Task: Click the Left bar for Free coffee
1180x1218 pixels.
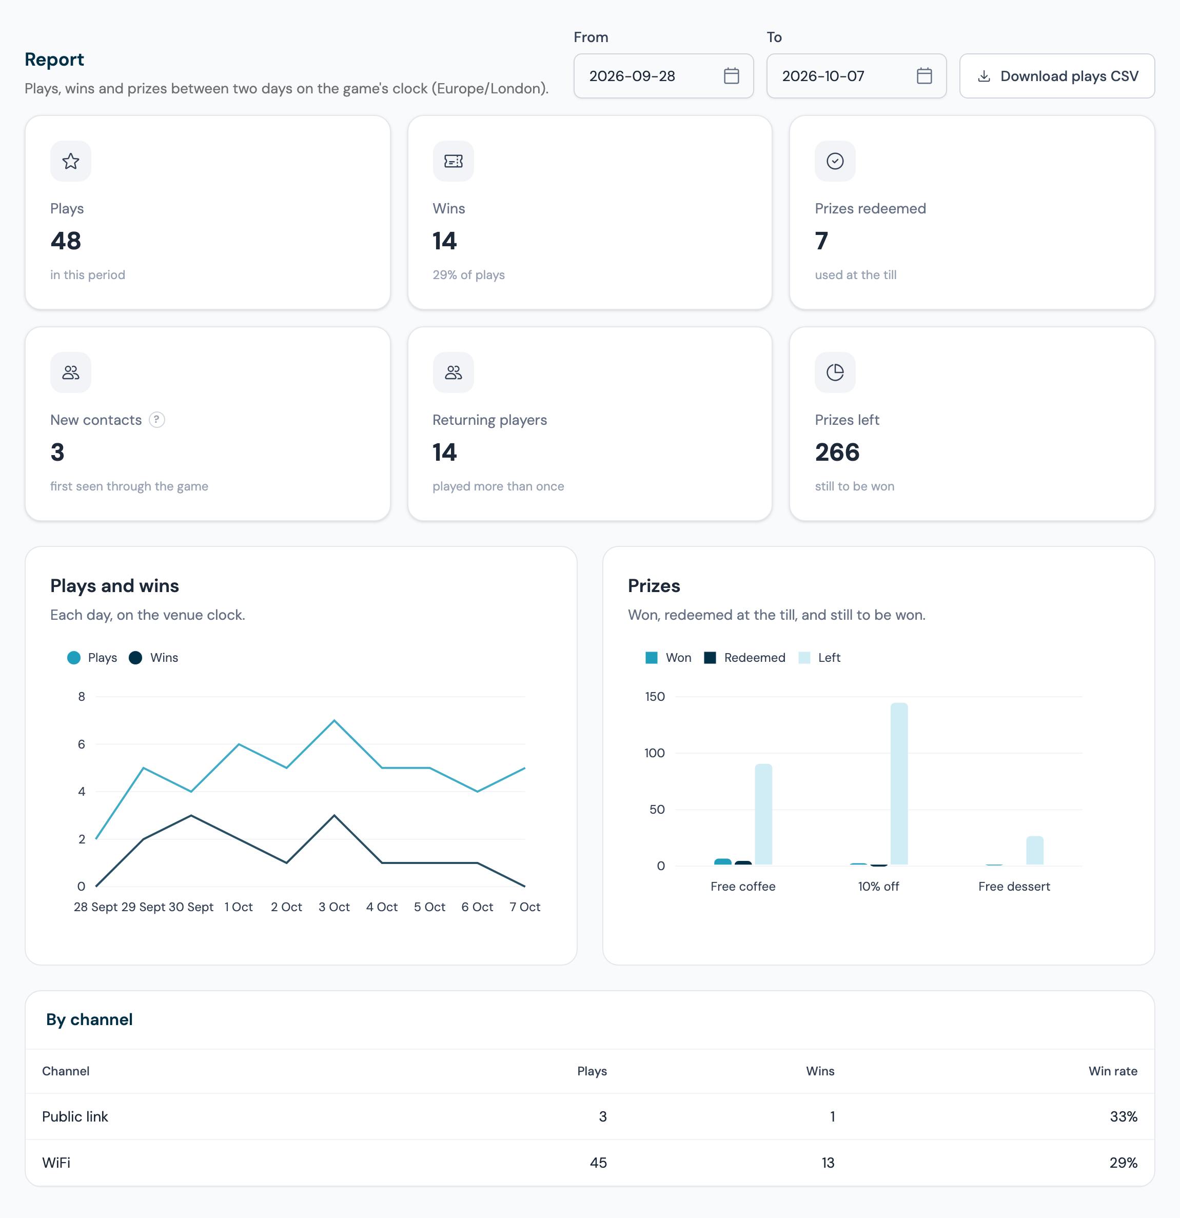Action: 763,814
